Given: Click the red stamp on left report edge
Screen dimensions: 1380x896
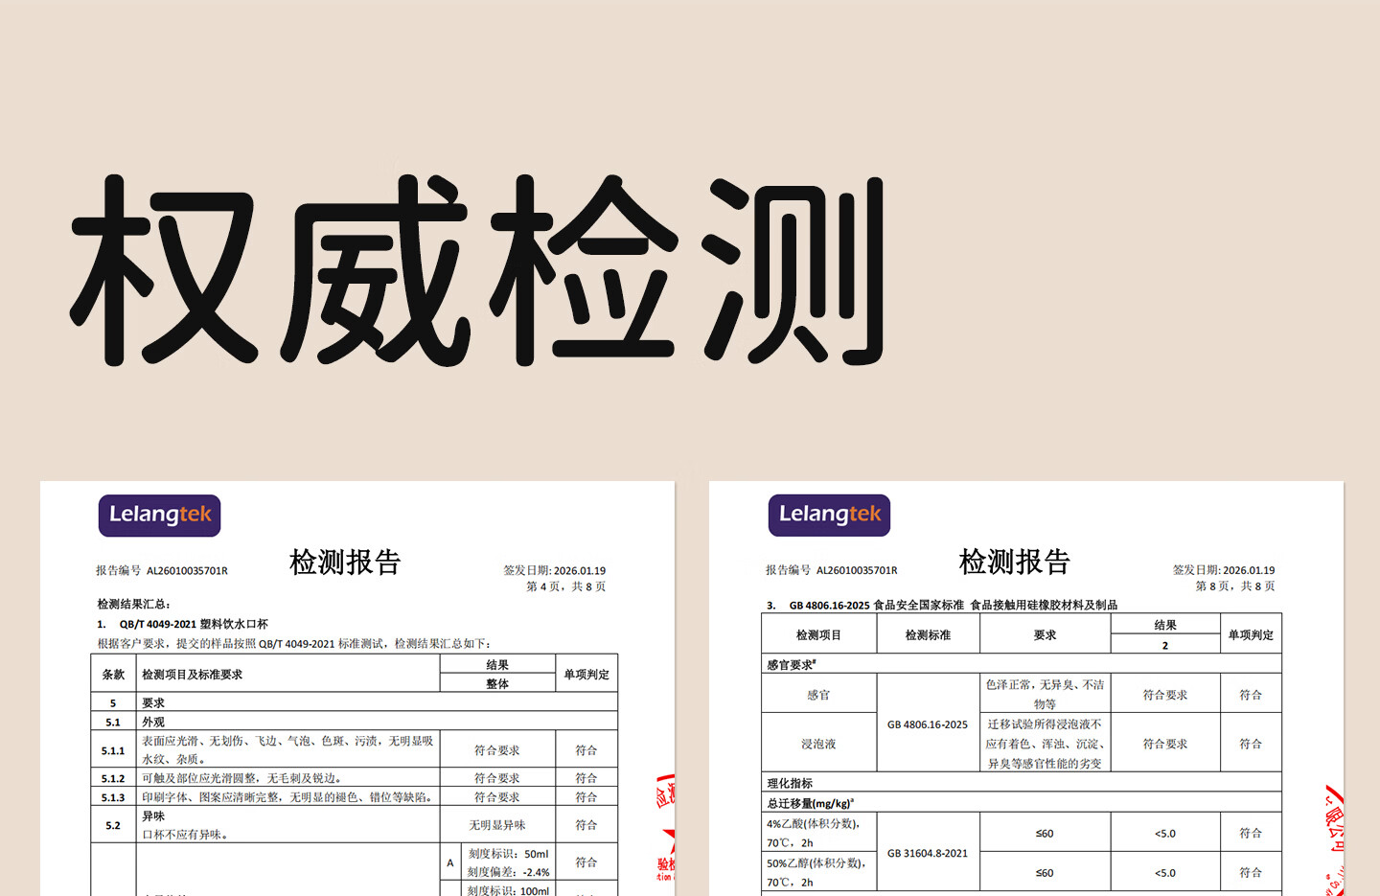Looking at the screenshot, I should coord(665,827).
